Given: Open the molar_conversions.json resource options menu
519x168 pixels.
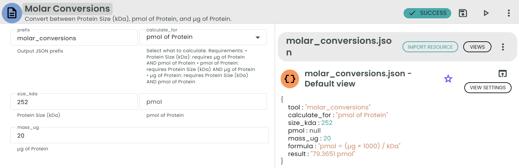Looking at the screenshot, I should [x=503, y=47].
